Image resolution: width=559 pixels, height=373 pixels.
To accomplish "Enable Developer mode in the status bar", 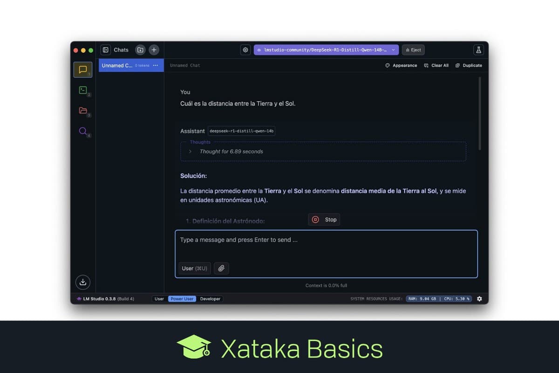I will coord(210,298).
